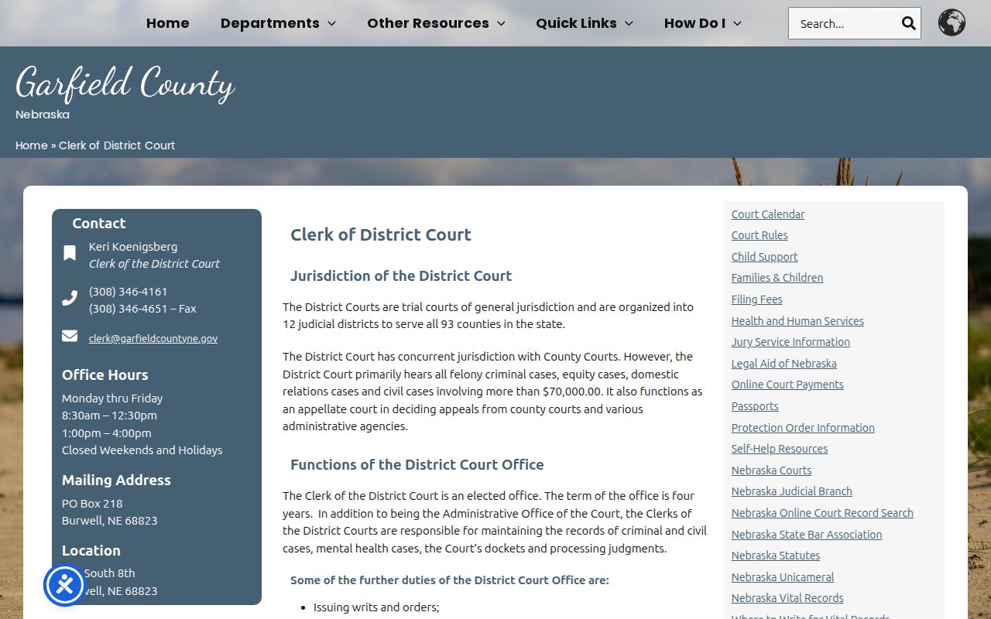The width and height of the screenshot is (991, 619).
Task: Click the bookmark icon beside Keri Koenigsberg
Action: 70,253
